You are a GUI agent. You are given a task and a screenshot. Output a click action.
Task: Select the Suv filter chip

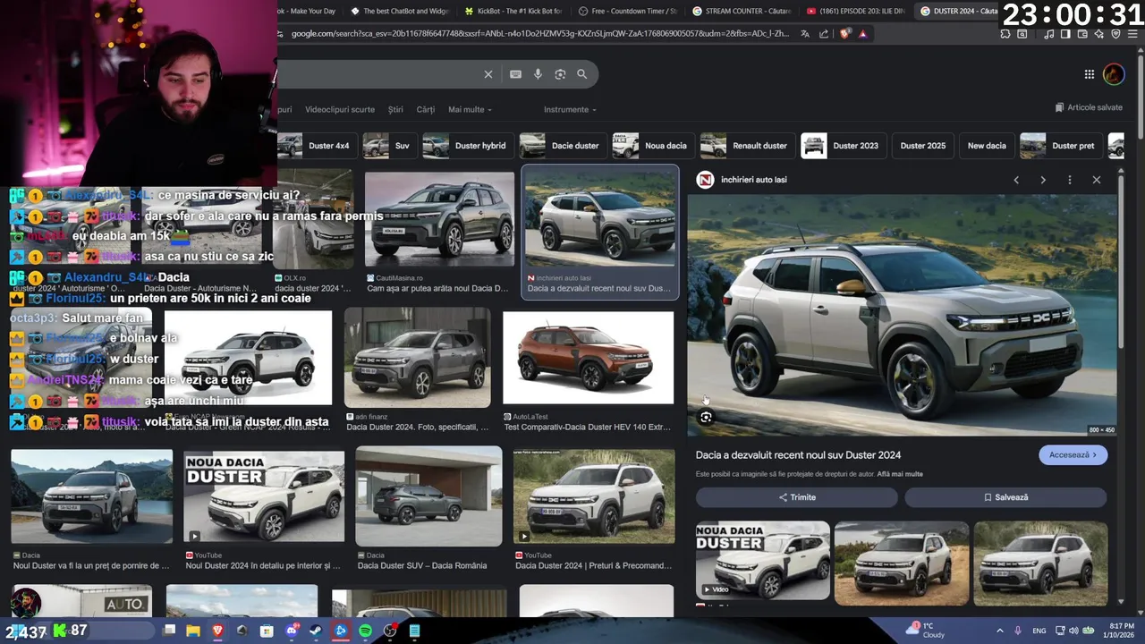click(x=390, y=146)
